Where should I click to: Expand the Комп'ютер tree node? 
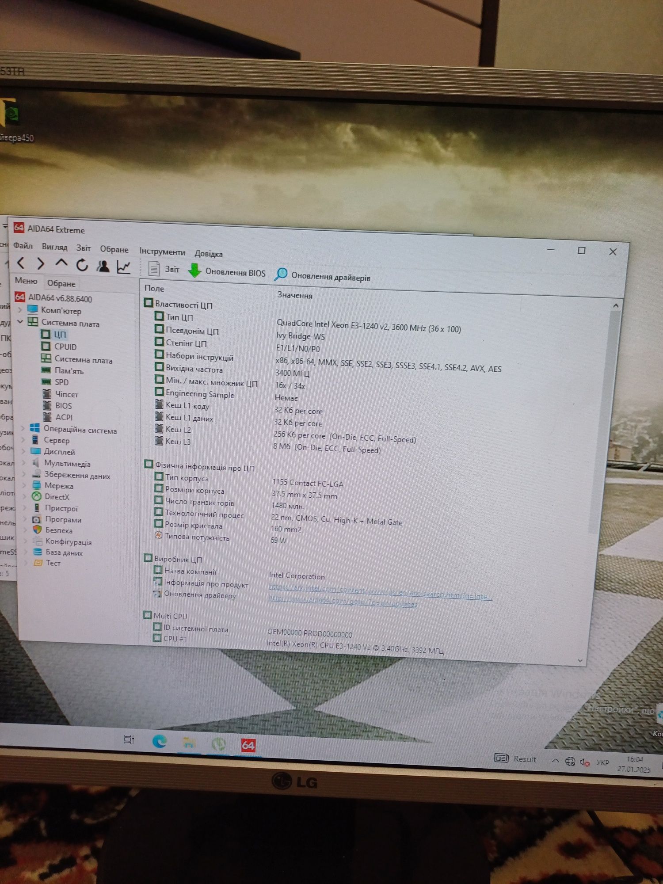(19, 310)
